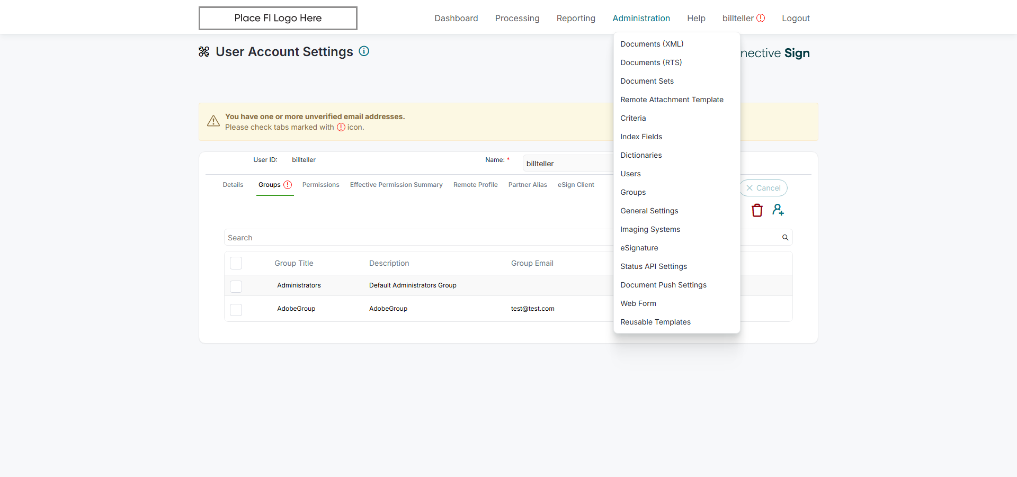The width and height of the screenshot is (1017, 477).
Task: Check the Administrators group checkbox
Action: 236,286
